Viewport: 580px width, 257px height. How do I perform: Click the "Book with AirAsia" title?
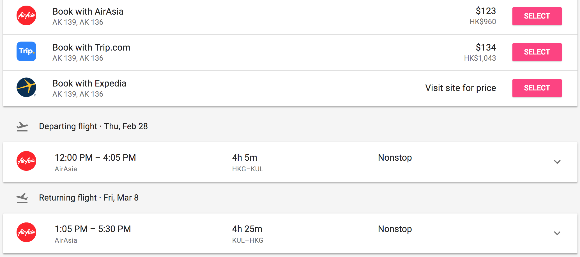(x=88, y=12)
